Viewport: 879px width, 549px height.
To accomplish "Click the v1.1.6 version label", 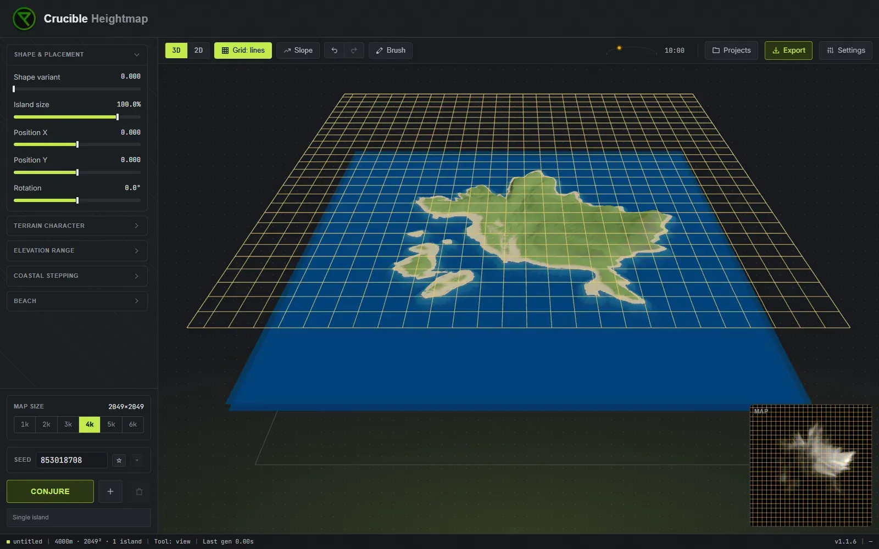I will 845,541.
